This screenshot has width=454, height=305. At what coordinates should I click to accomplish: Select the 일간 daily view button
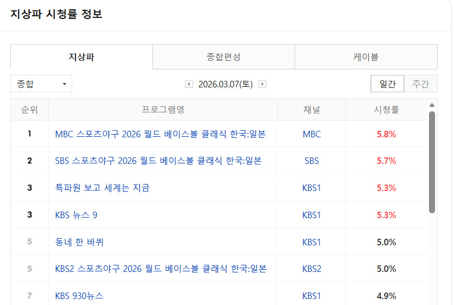point(387,84)
